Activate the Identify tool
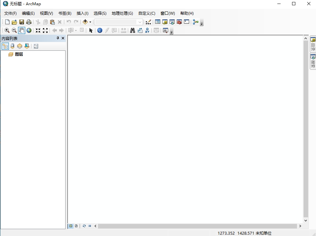The image size is (316, 236). tap(100, 30)
